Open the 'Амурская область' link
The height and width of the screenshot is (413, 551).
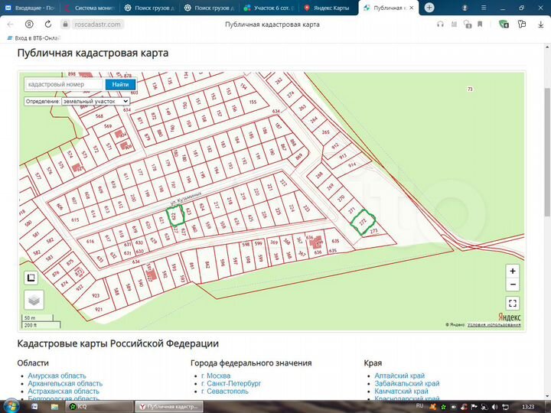(57, 376)
